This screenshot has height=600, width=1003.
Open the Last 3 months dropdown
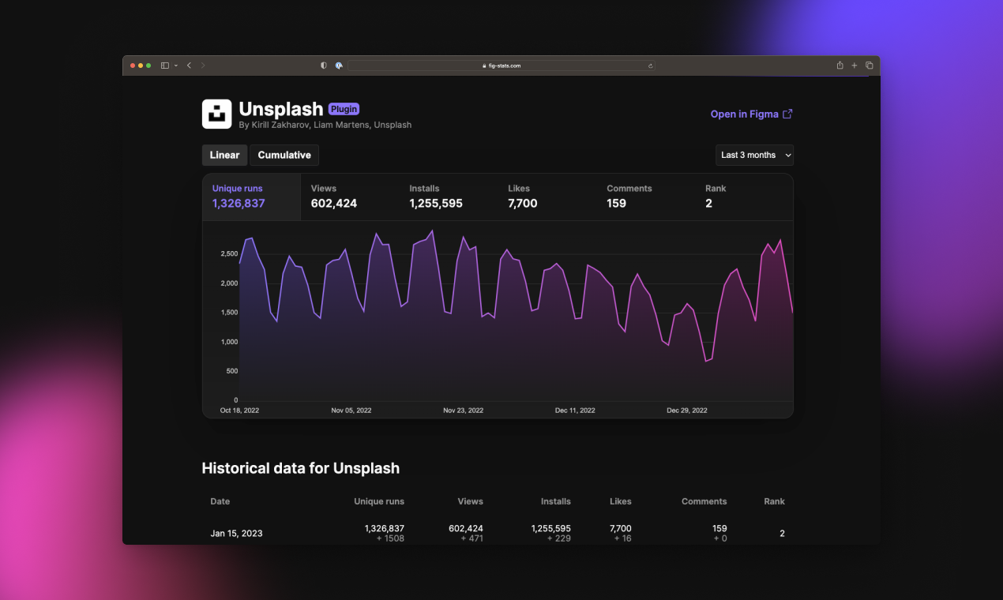754,155
